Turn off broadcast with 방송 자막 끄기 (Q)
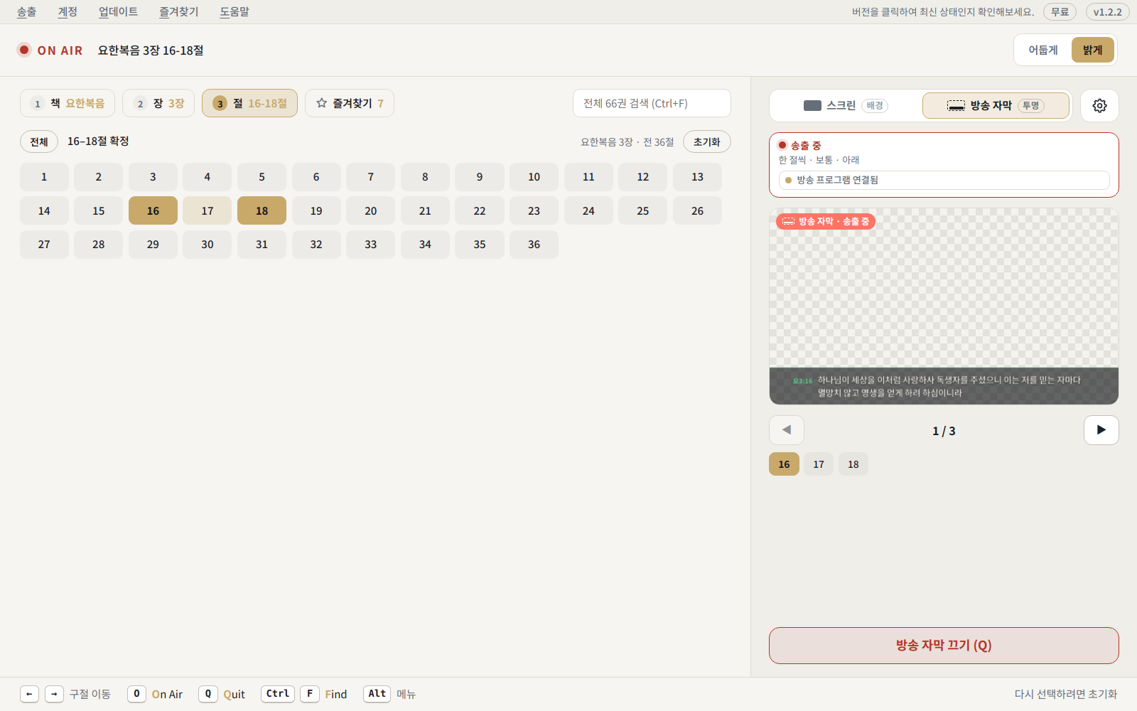The image size is (1137, 711). tap(944, 646)
